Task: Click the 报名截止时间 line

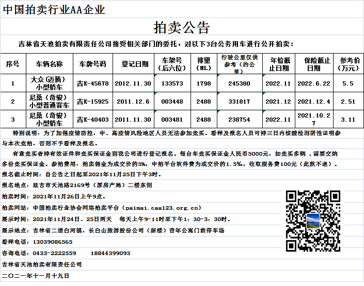Action: pos(82,174)
